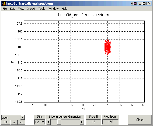Click right arrow of slice scrollbar
Viewport: 153px width, 126px height.
tap(82, 122)
